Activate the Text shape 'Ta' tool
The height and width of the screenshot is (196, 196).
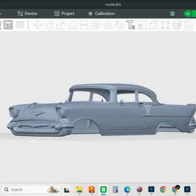coord(131,25)
